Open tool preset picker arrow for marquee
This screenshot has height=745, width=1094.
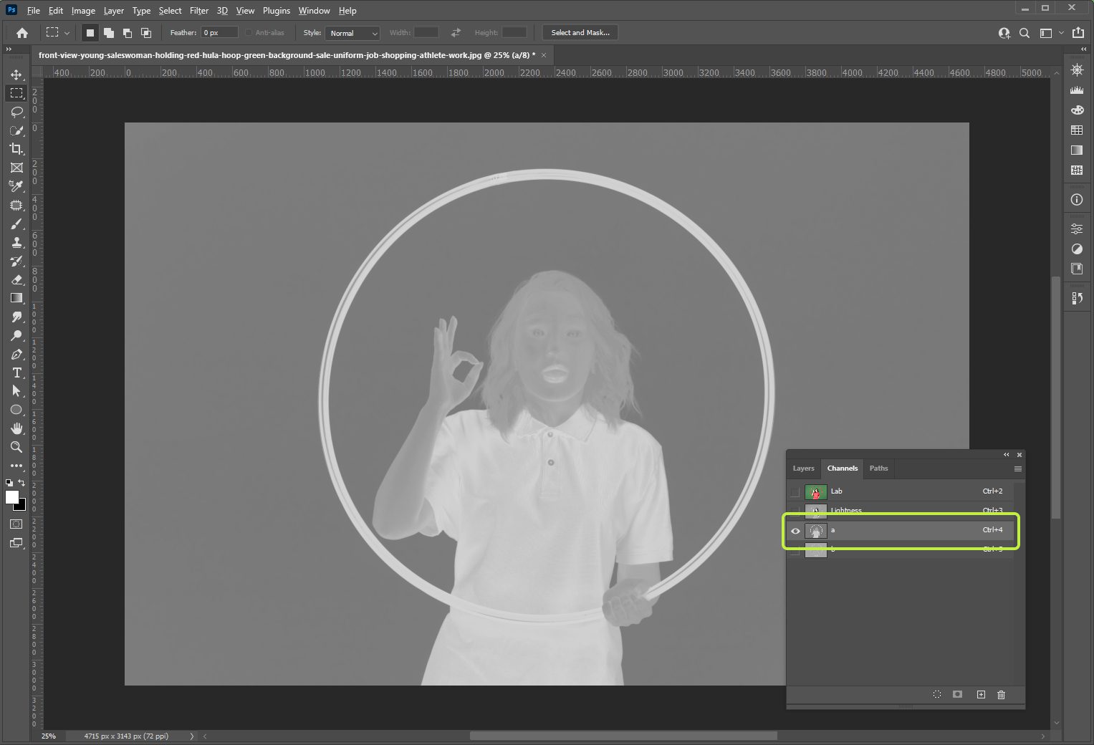click(67, 33)
